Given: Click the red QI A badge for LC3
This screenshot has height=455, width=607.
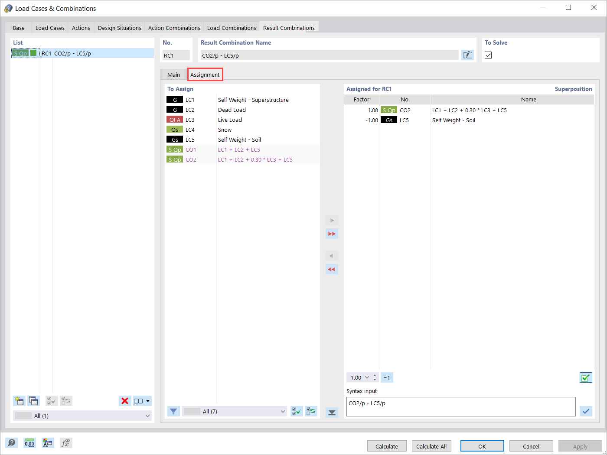Looking at the screenshot, I should pos(175,120).
